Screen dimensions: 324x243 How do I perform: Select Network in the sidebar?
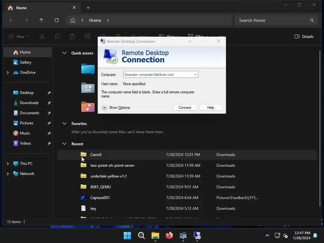click(28, 174)
